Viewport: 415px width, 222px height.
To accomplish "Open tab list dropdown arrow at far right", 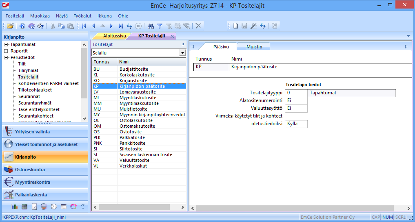I will pyautogui.click(x=408, y=36).
